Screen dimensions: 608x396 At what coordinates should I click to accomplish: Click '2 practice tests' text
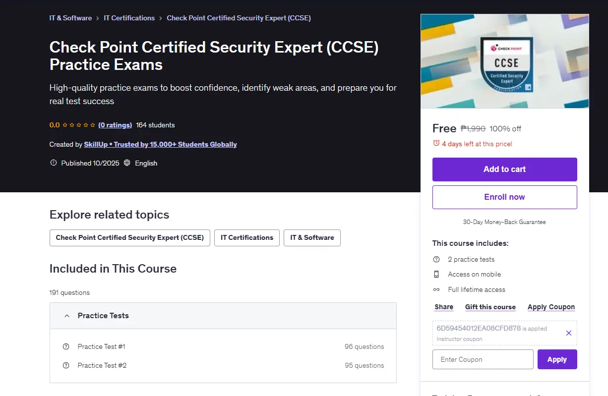471,259
